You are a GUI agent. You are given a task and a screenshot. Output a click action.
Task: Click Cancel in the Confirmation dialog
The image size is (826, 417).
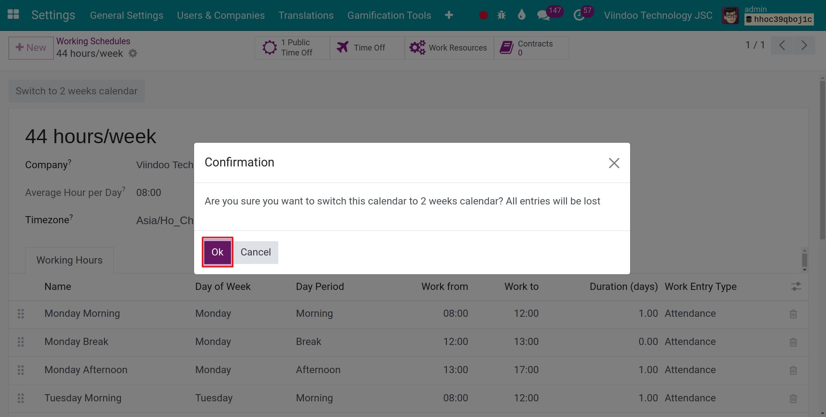[x=255, y=252]
